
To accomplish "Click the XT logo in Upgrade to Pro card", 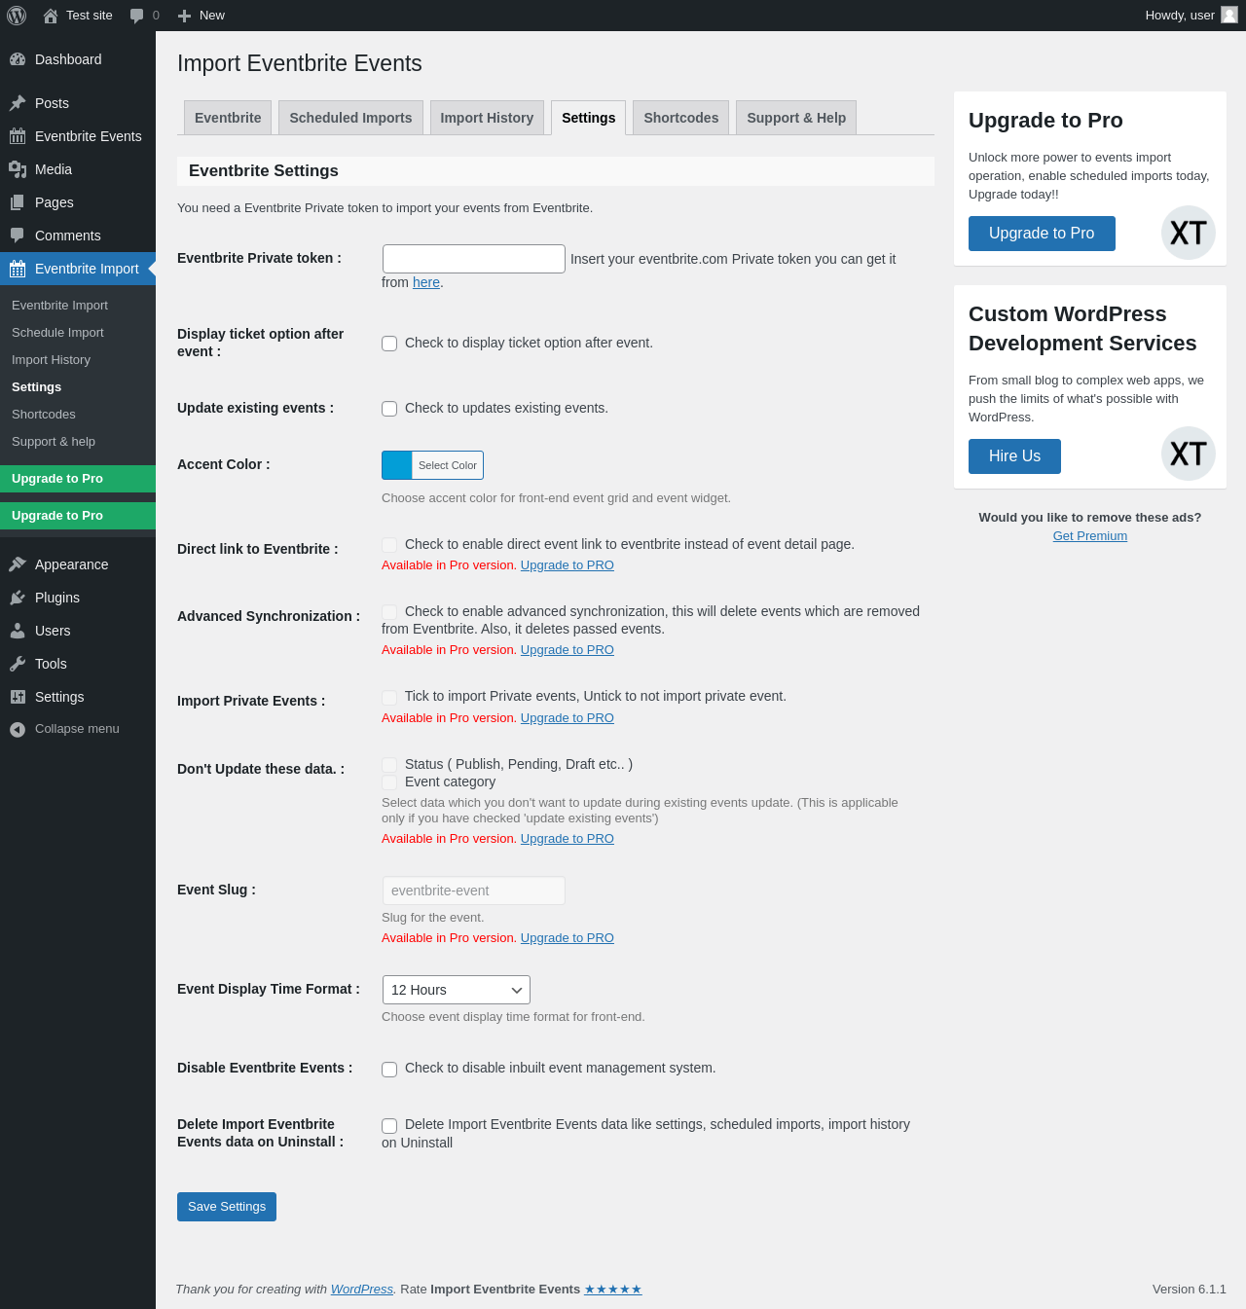I will coord(1189,233).
